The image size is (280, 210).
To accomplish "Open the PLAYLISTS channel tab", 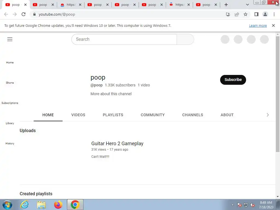I will click(113, 115).
